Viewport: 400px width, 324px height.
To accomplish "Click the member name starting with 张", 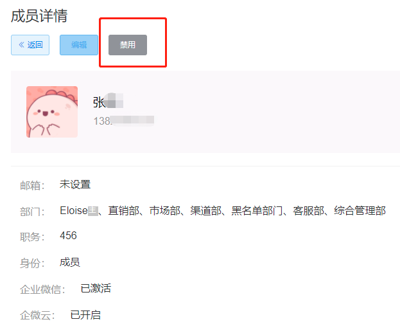I will pyautogui.click(x=108, y=101).
